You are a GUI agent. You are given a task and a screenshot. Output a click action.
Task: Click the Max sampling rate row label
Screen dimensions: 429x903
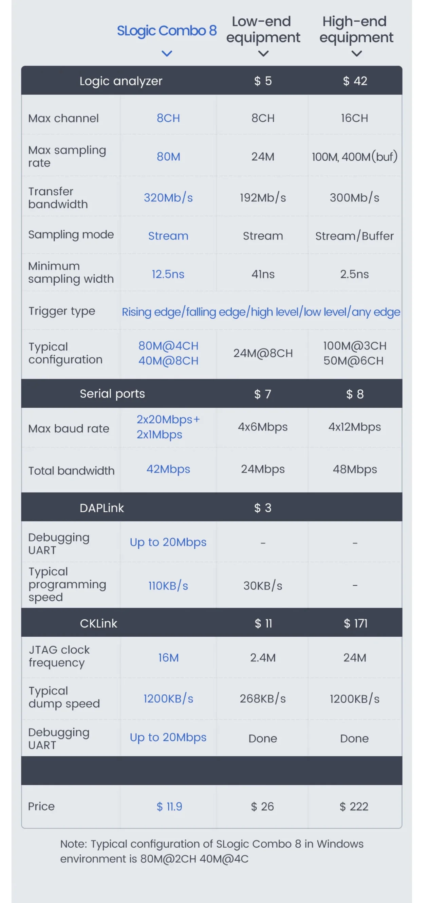point(67,156)
